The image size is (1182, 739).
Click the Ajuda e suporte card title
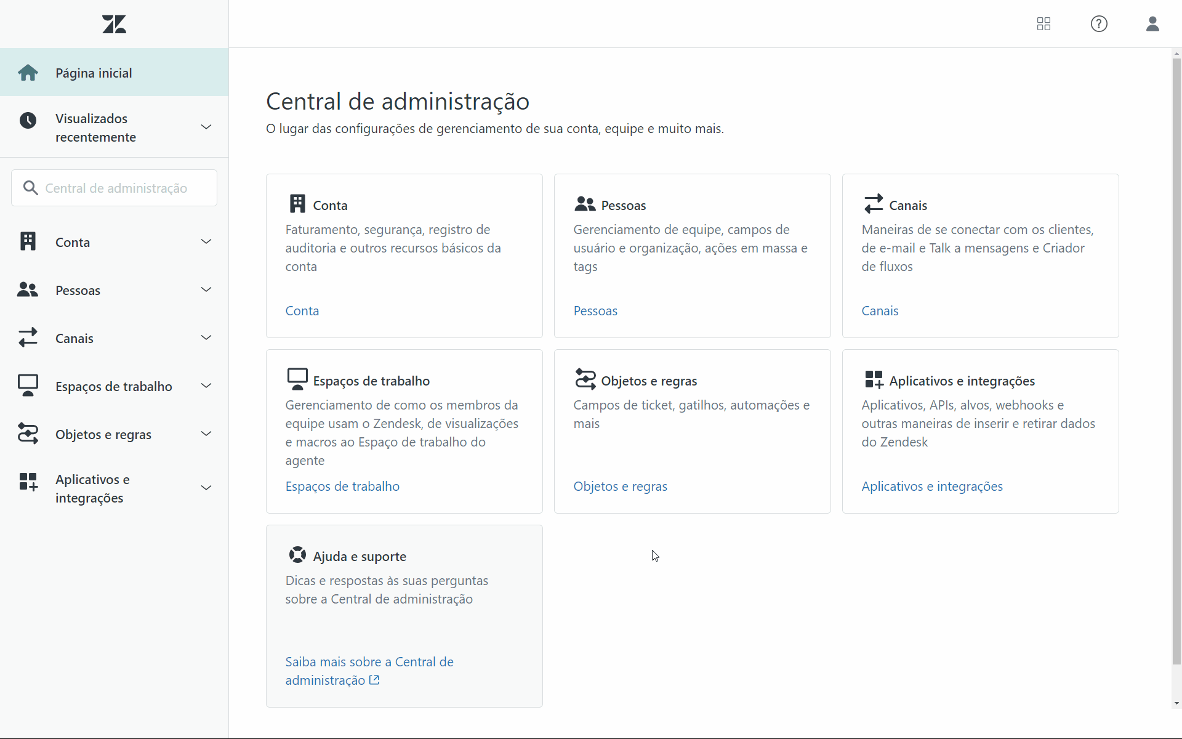pyautogui.click(x=360, y=556)
